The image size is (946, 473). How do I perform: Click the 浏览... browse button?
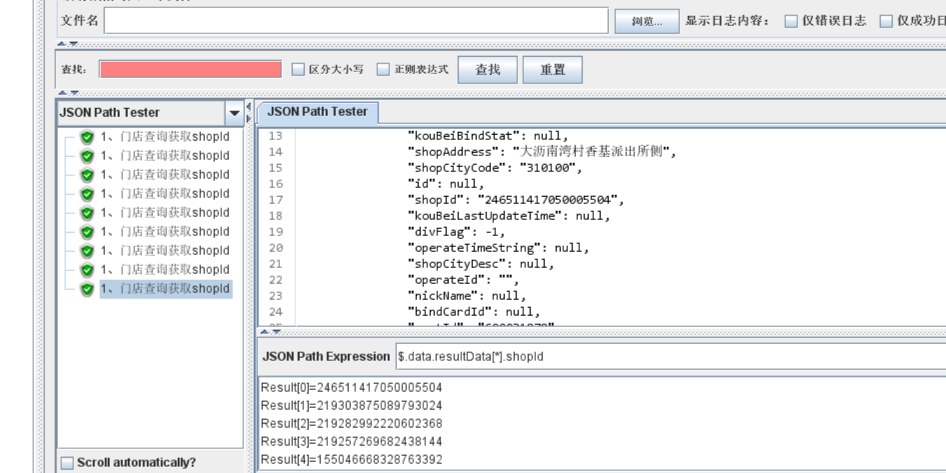coord(647,21)
